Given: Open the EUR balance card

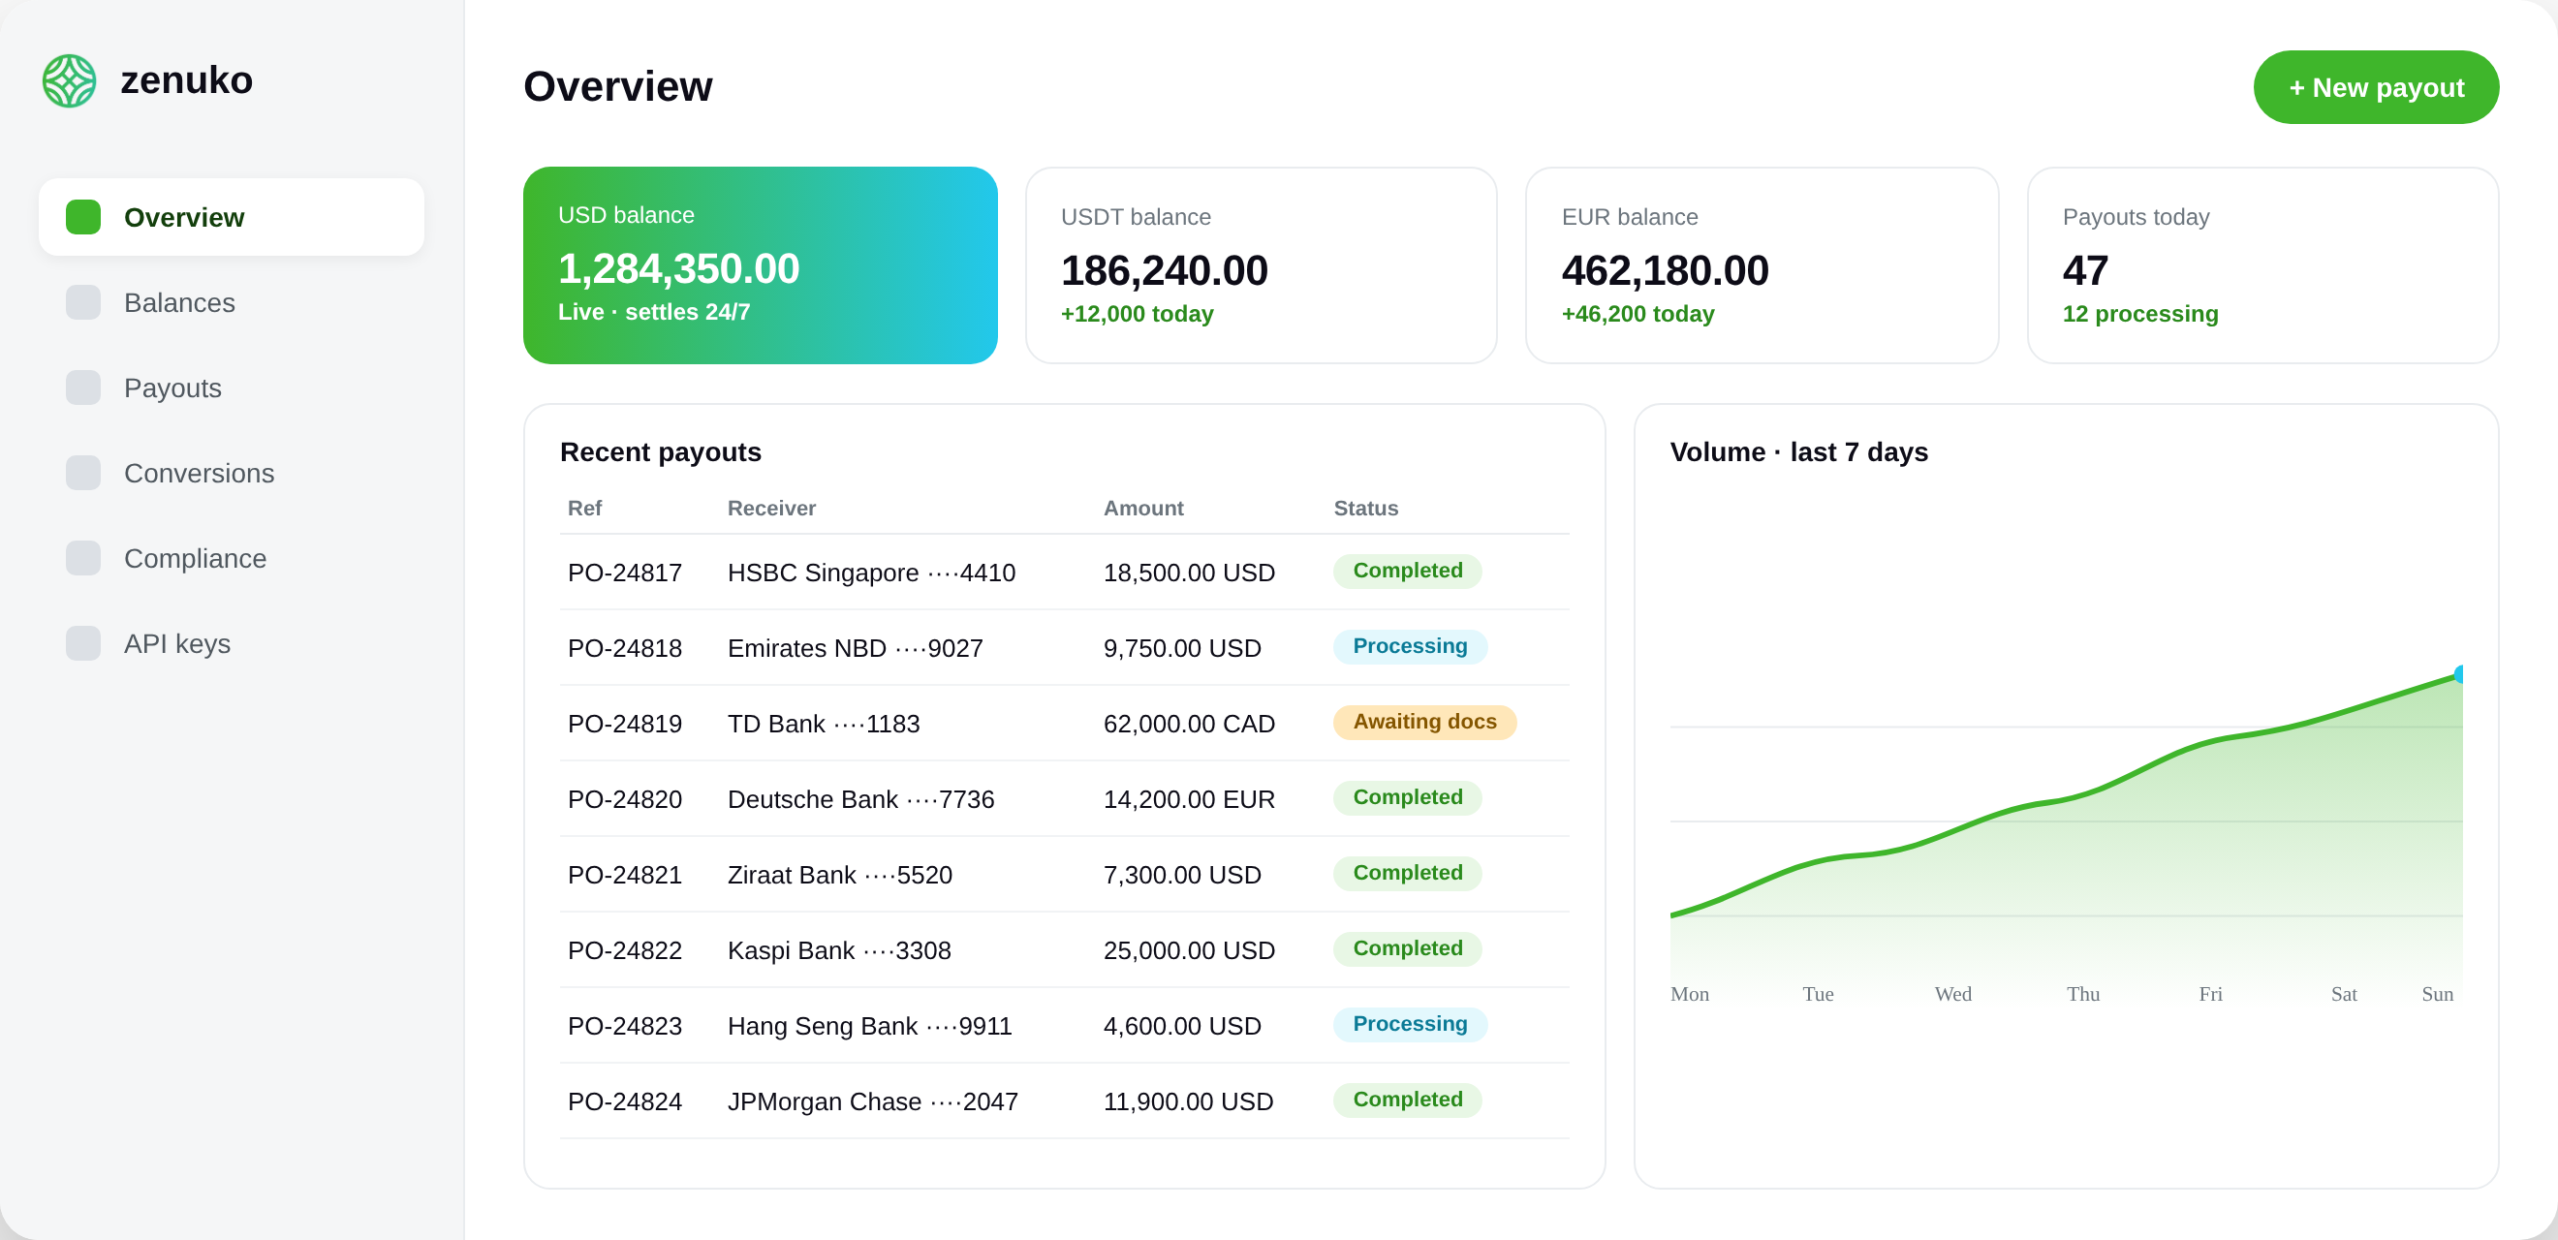Looking at the screenshot, I should 1762,265.
